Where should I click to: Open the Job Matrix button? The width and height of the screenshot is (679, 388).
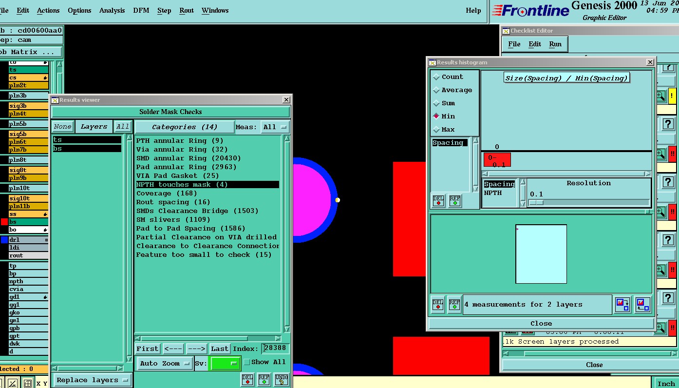[x=31, y=52]
